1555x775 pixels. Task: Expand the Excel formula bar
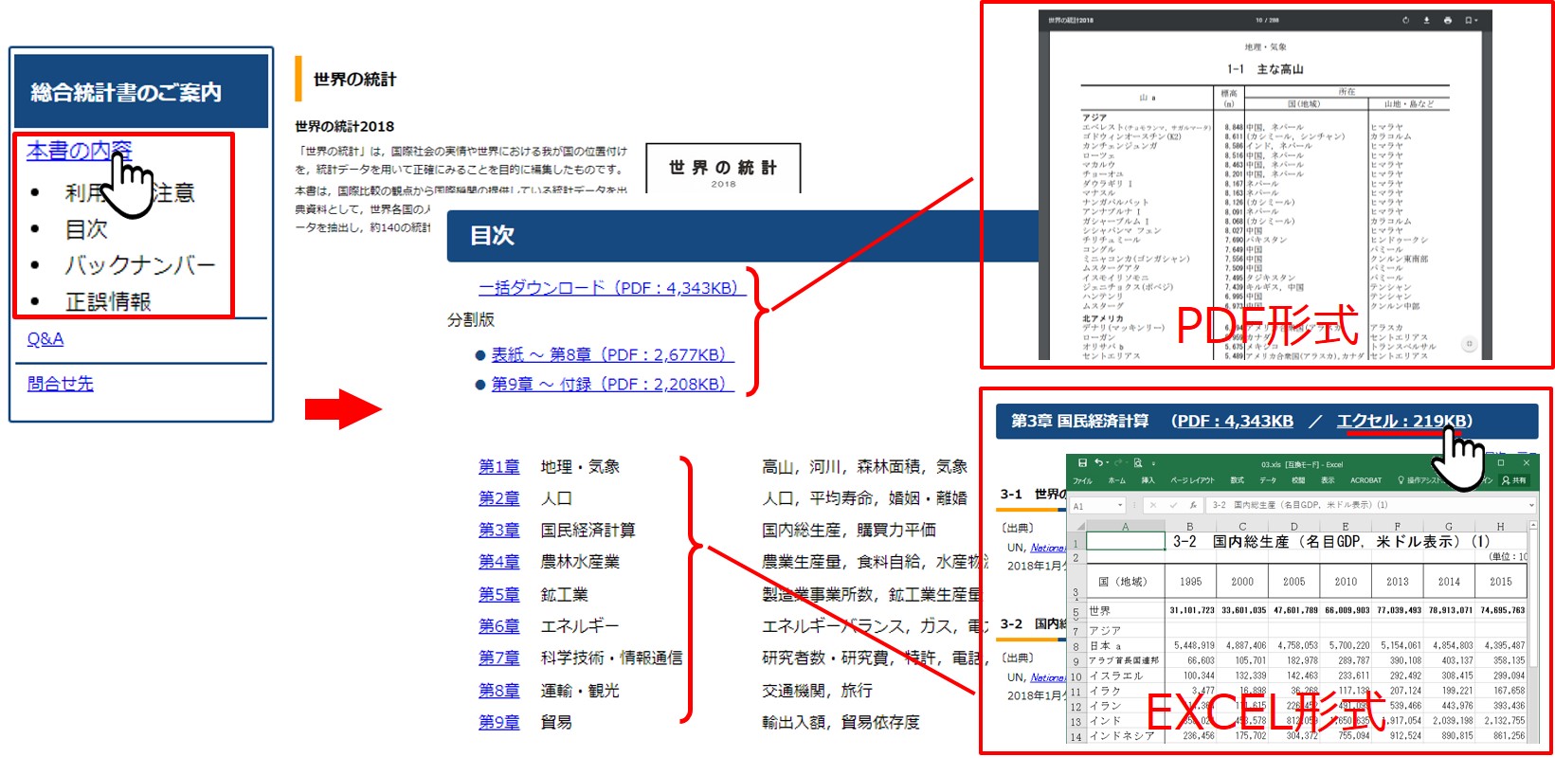(1531, 506)
